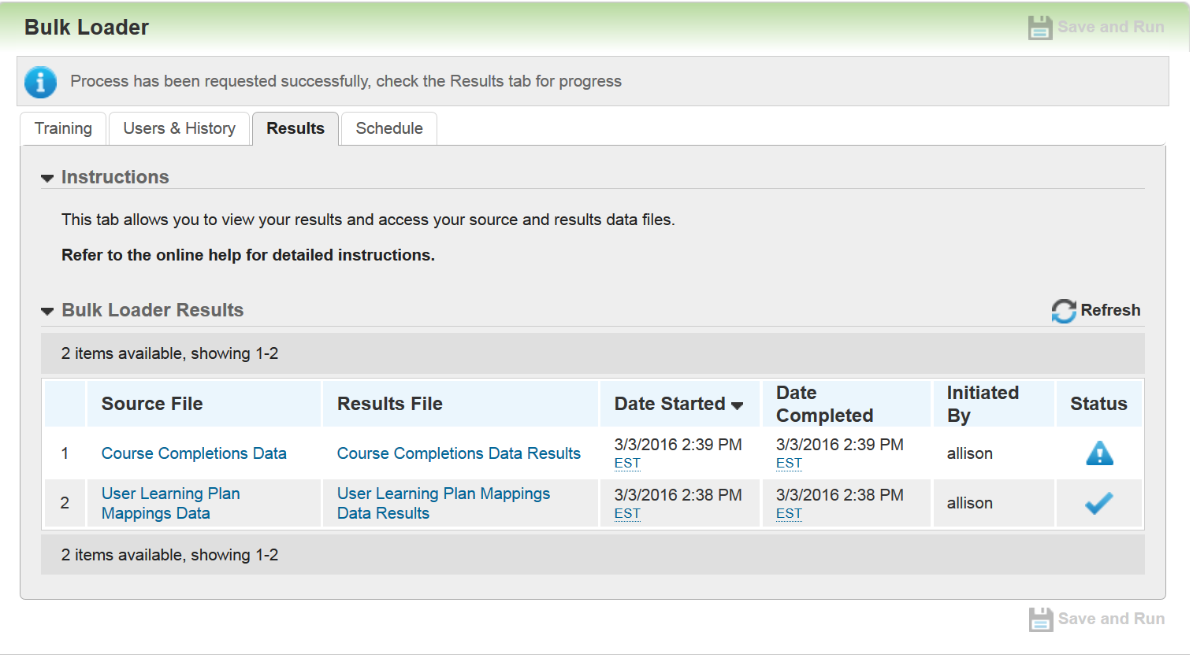Switch to the Schedule tab
This screenshot has height=658, width=1193.
pos(388,128)
